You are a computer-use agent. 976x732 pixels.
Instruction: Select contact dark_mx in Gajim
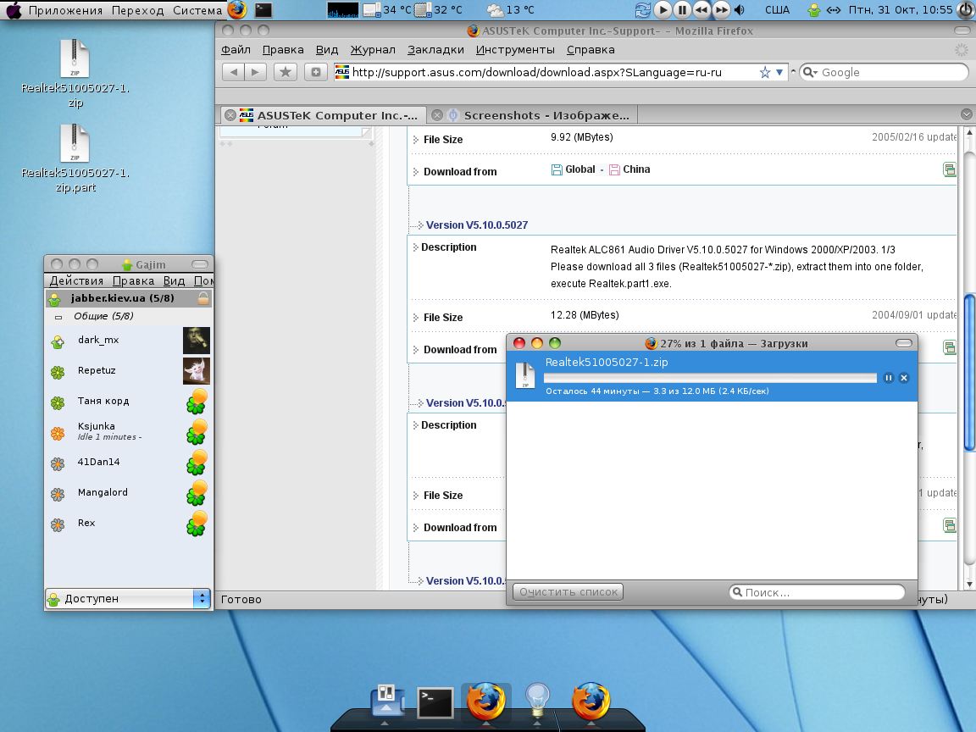click(129, 340)
